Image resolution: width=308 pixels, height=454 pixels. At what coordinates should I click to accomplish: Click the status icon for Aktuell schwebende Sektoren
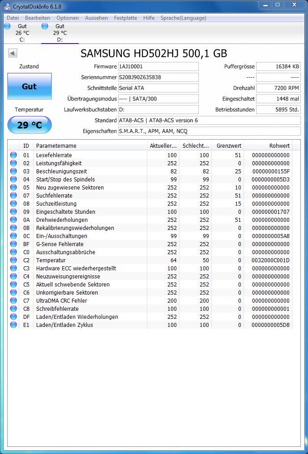[x=13, y=284]
